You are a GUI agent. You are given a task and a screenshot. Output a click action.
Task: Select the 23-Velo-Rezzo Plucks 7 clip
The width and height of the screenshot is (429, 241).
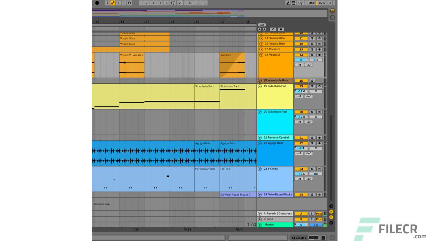pyautogui.click(x=238, y=195)
